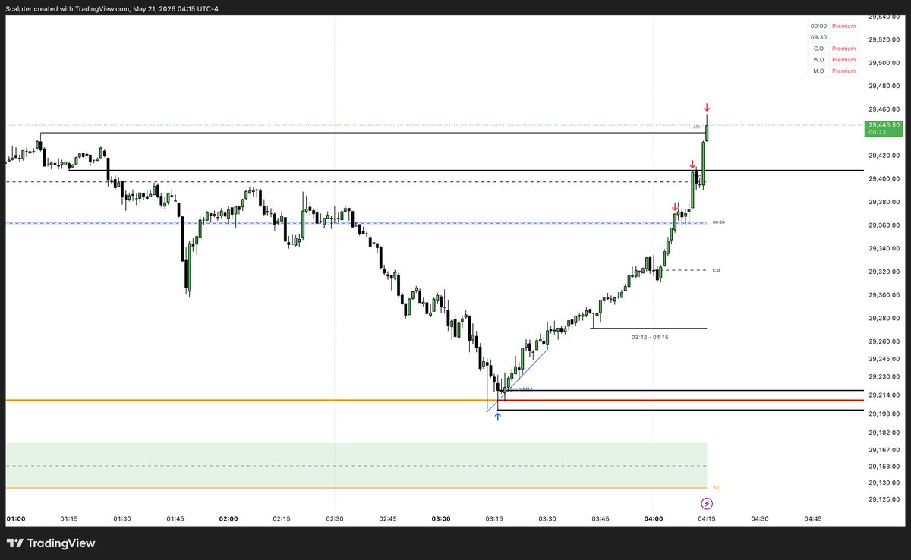Click the 03:00 time axis label
Image resolution: width=911 pixels, height=560 pixels.
click(441, 519)
